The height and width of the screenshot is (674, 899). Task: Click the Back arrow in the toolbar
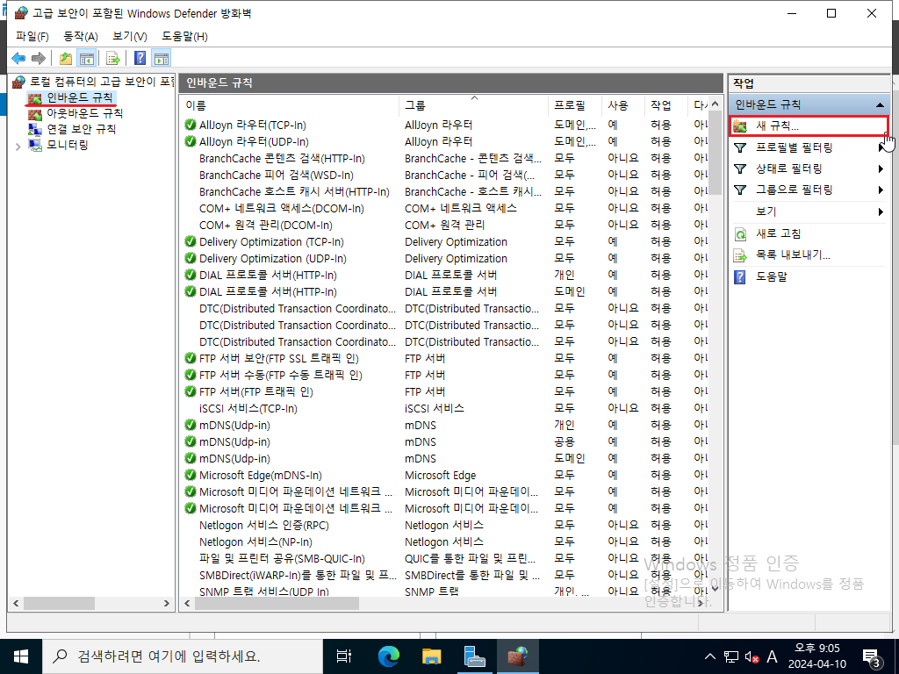(18, 58)
